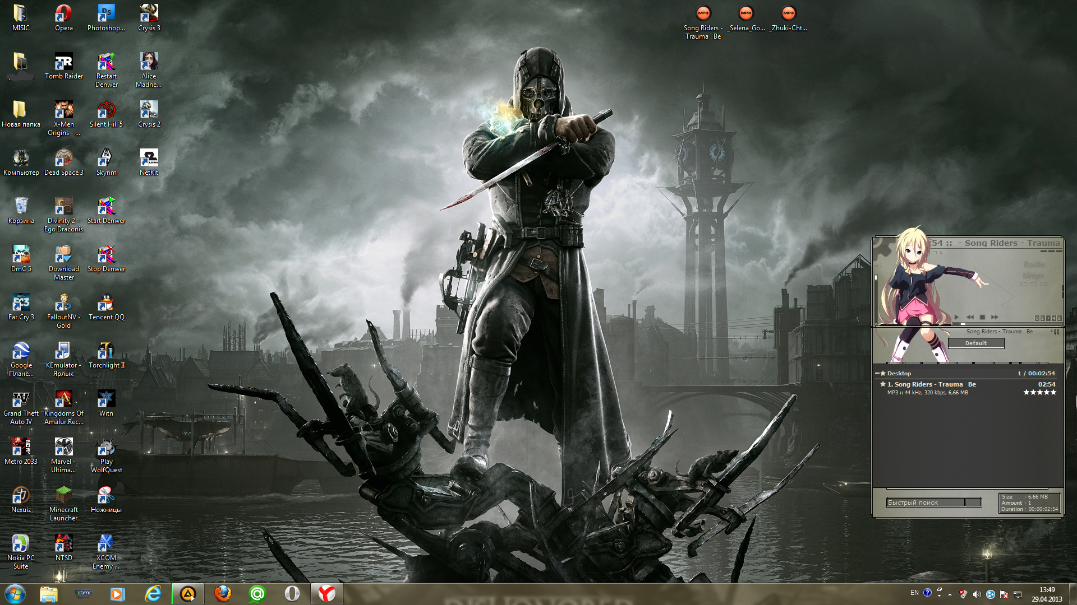Open the Windows Start menu
1077x605 pixels.
(x=15, y=594)
